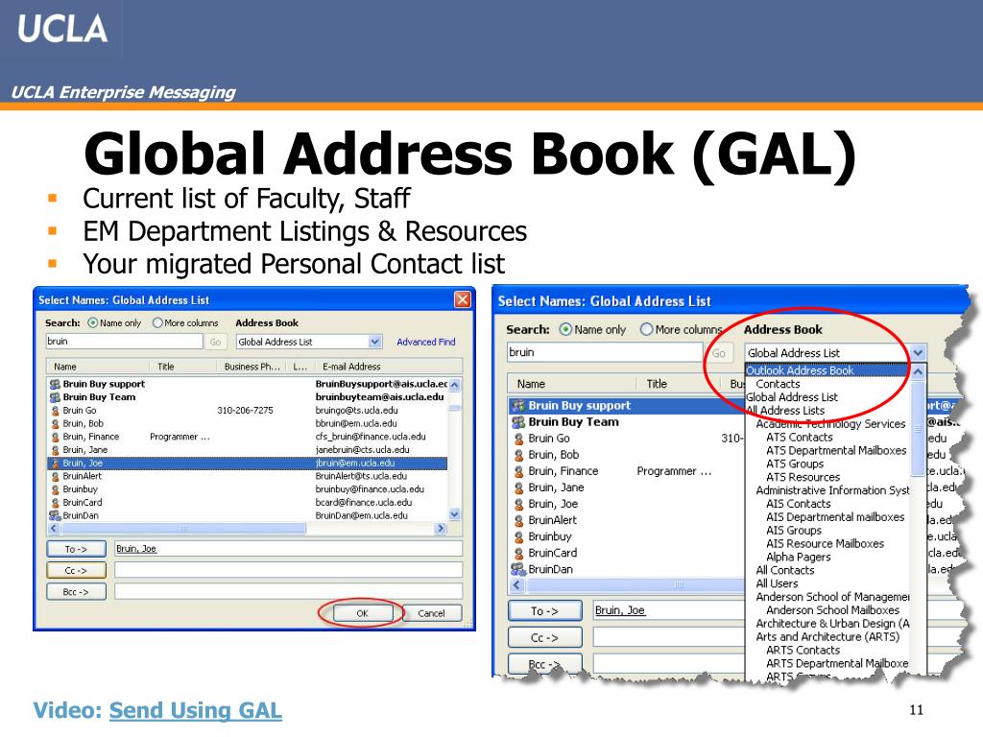Click group icon next to BruinDan, left dialog
This screenshot has height=737, width=983.
[55, 515]
